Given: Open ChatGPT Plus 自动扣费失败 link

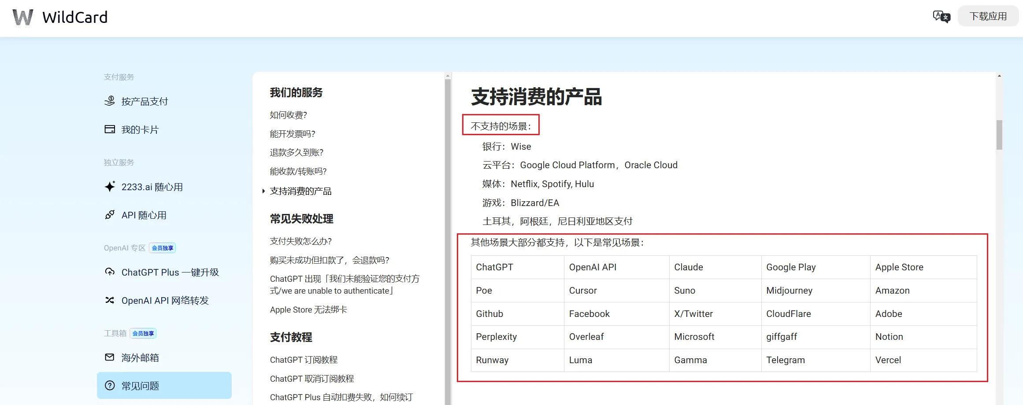Looking at the screenshot, I should pos(341,397).
